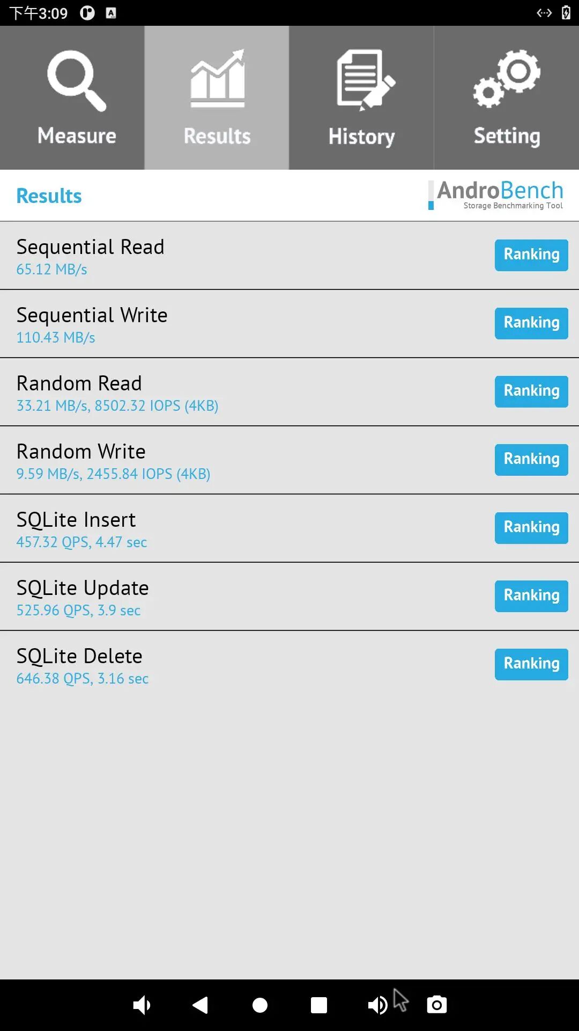Viewport: 579px width, 1031px height.
Task: Open Ranking for SQLite Insert
Action: tap(531, 528)
